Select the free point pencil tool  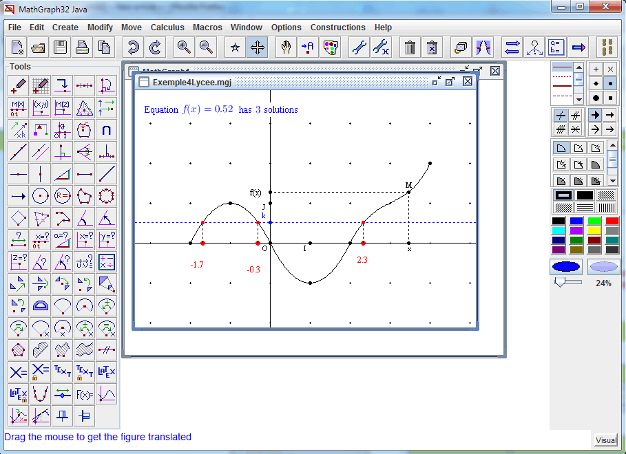coord(19,85)
